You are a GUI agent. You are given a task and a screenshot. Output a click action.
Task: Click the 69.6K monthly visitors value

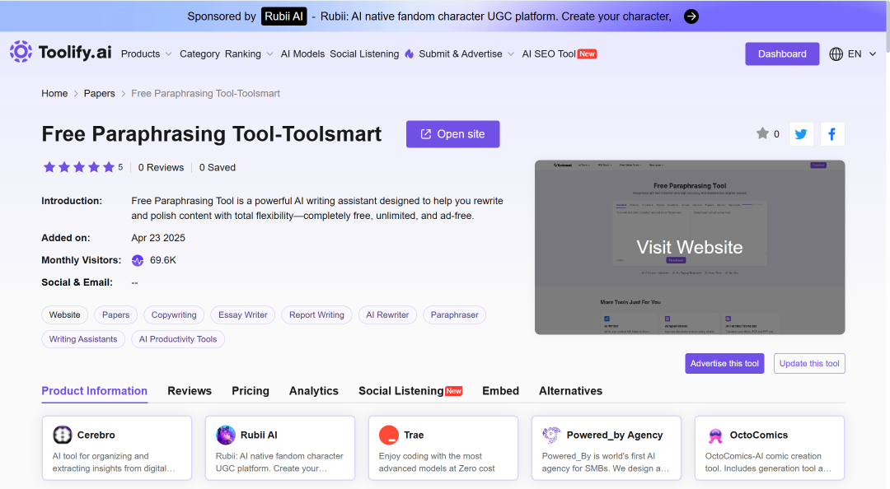tap(163, 260)
